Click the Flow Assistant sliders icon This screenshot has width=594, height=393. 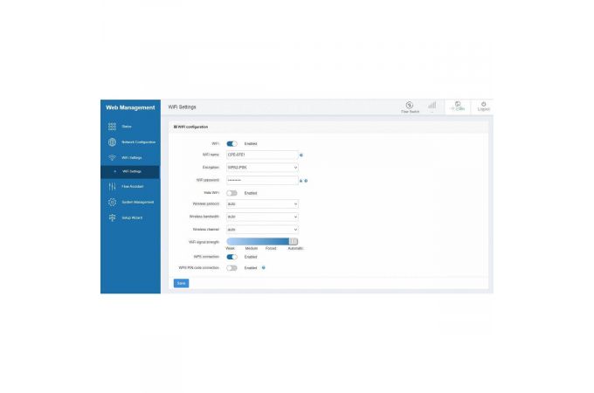point(112,186)
